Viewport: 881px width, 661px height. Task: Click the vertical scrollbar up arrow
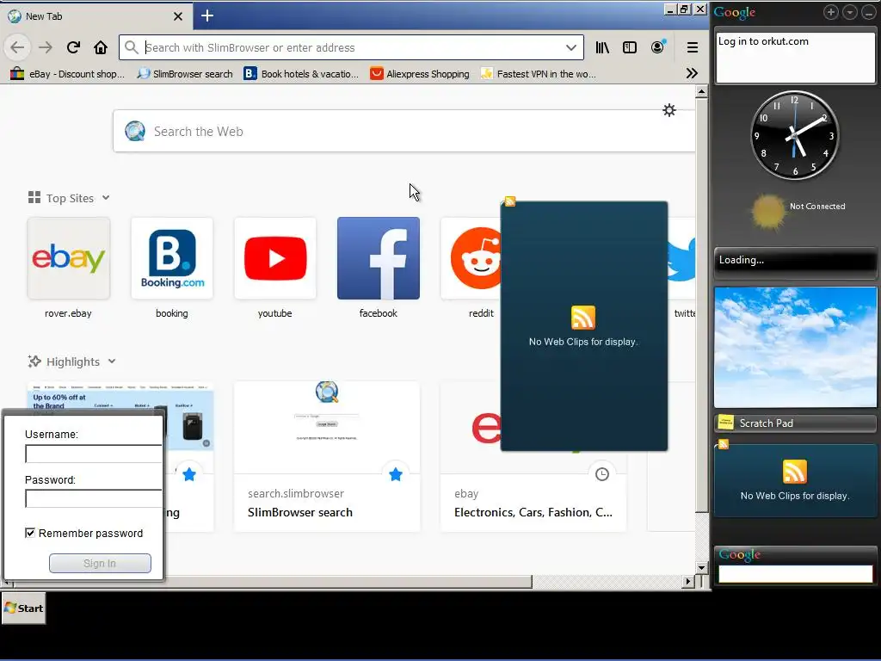(701, 91)
